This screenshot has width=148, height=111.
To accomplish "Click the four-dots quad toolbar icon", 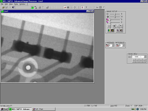I will tap(72, 7).
